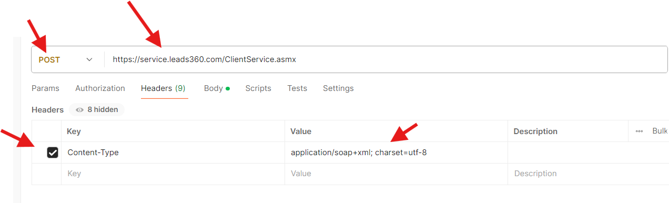Uncheck the Content-Type header checkbox
Image resolution: width=669 pixels, height=203 pixels.
coord(53,153)
